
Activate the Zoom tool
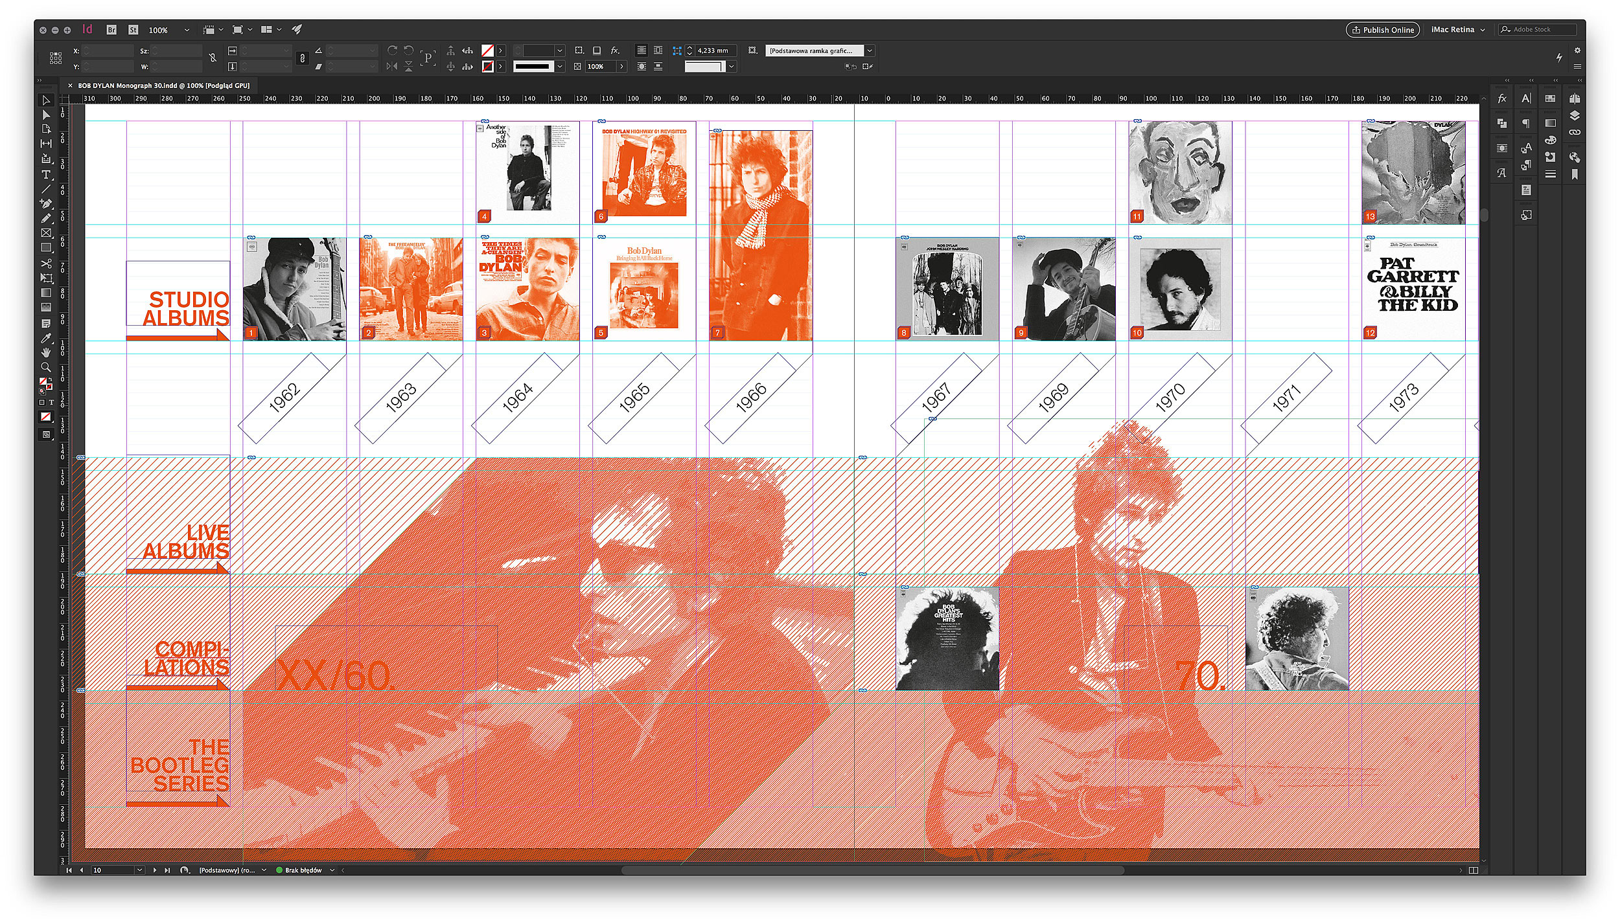click(x=46, y=367)
